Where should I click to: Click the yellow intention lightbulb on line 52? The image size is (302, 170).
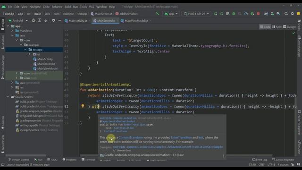tap(83, 106)
